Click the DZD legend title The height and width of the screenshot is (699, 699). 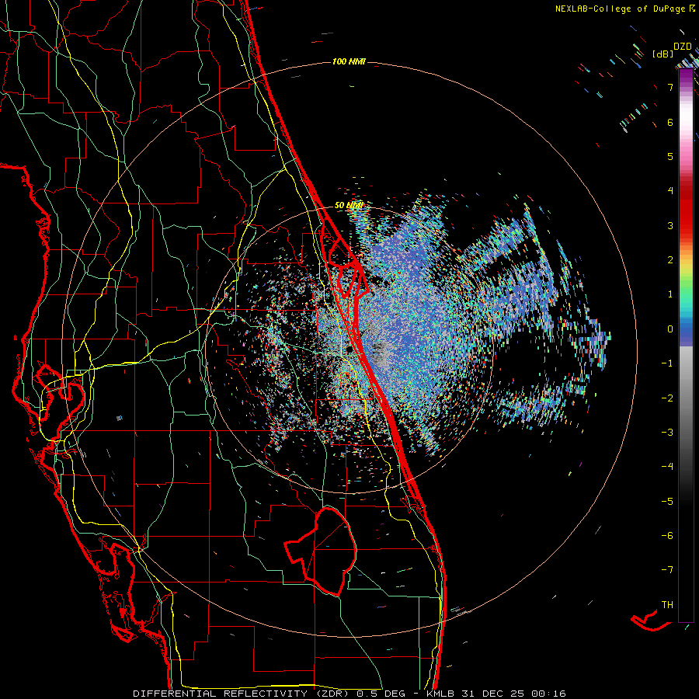click(x=683, y=47)
